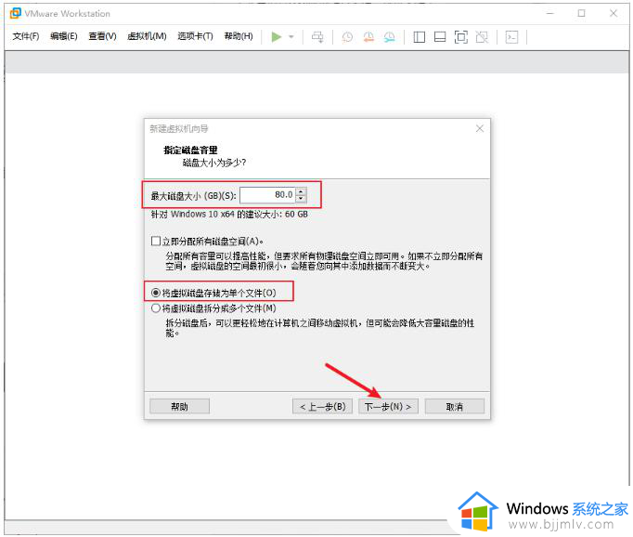Image resolution: width=633 pixels, height=537 pixels.
Task: Click the take snapshot clock icon
Action: [347, 37]
